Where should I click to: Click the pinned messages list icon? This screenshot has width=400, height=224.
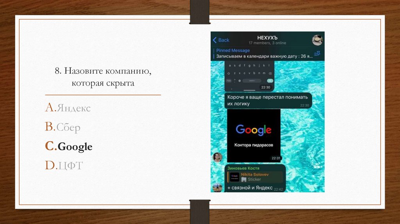317,53
